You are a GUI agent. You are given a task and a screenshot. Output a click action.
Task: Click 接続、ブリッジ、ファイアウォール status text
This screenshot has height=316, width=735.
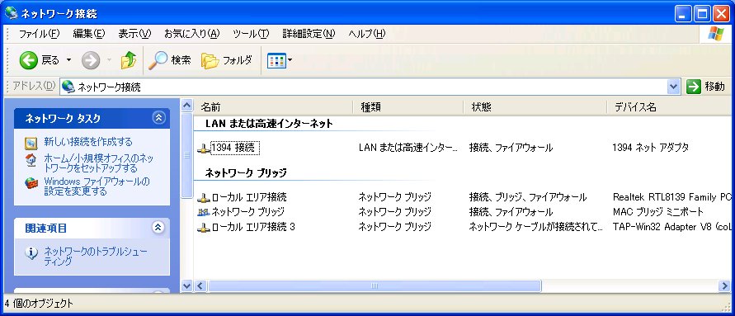528,197
